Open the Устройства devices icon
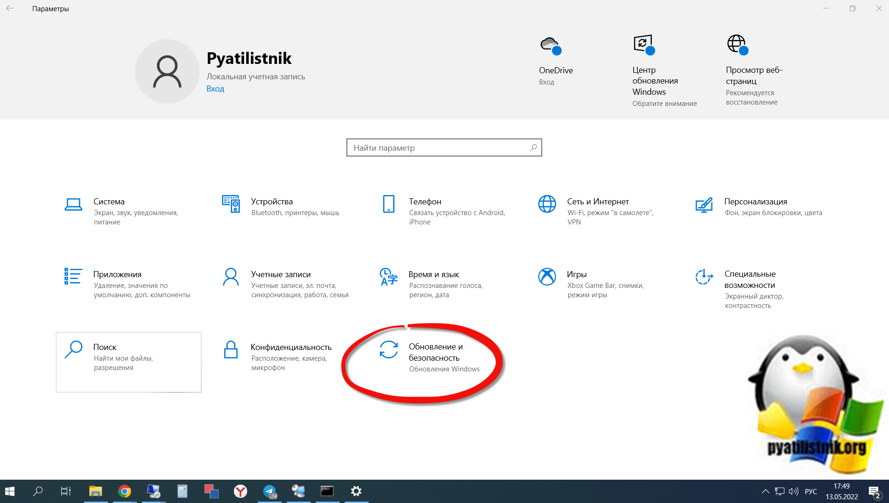 pyautogui.click(x=231, y=204)
